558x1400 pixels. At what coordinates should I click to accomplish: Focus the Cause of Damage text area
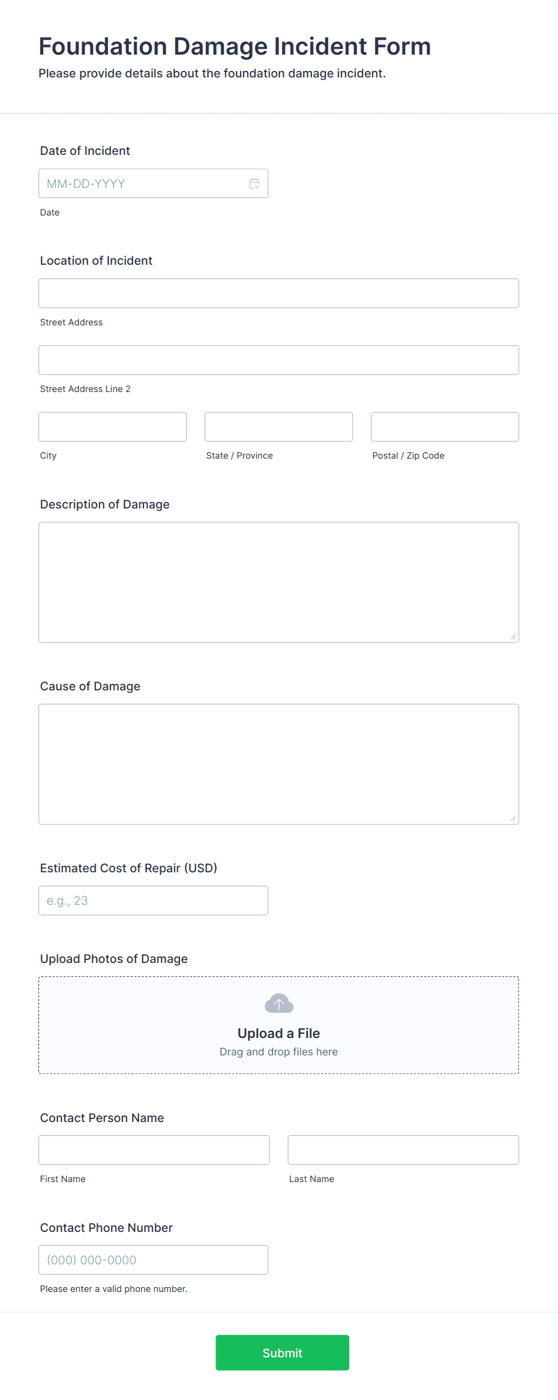tap(279, 764)
